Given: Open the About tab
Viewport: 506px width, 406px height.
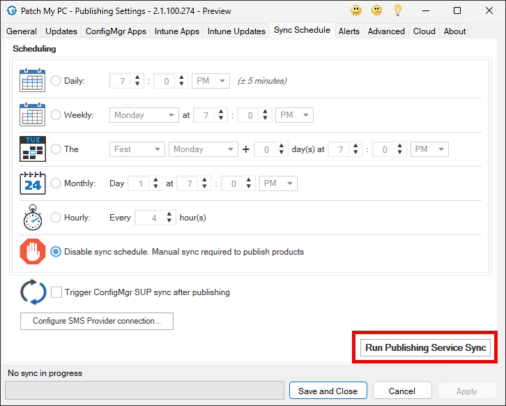Looking at the screenshot, I should 454,31.
